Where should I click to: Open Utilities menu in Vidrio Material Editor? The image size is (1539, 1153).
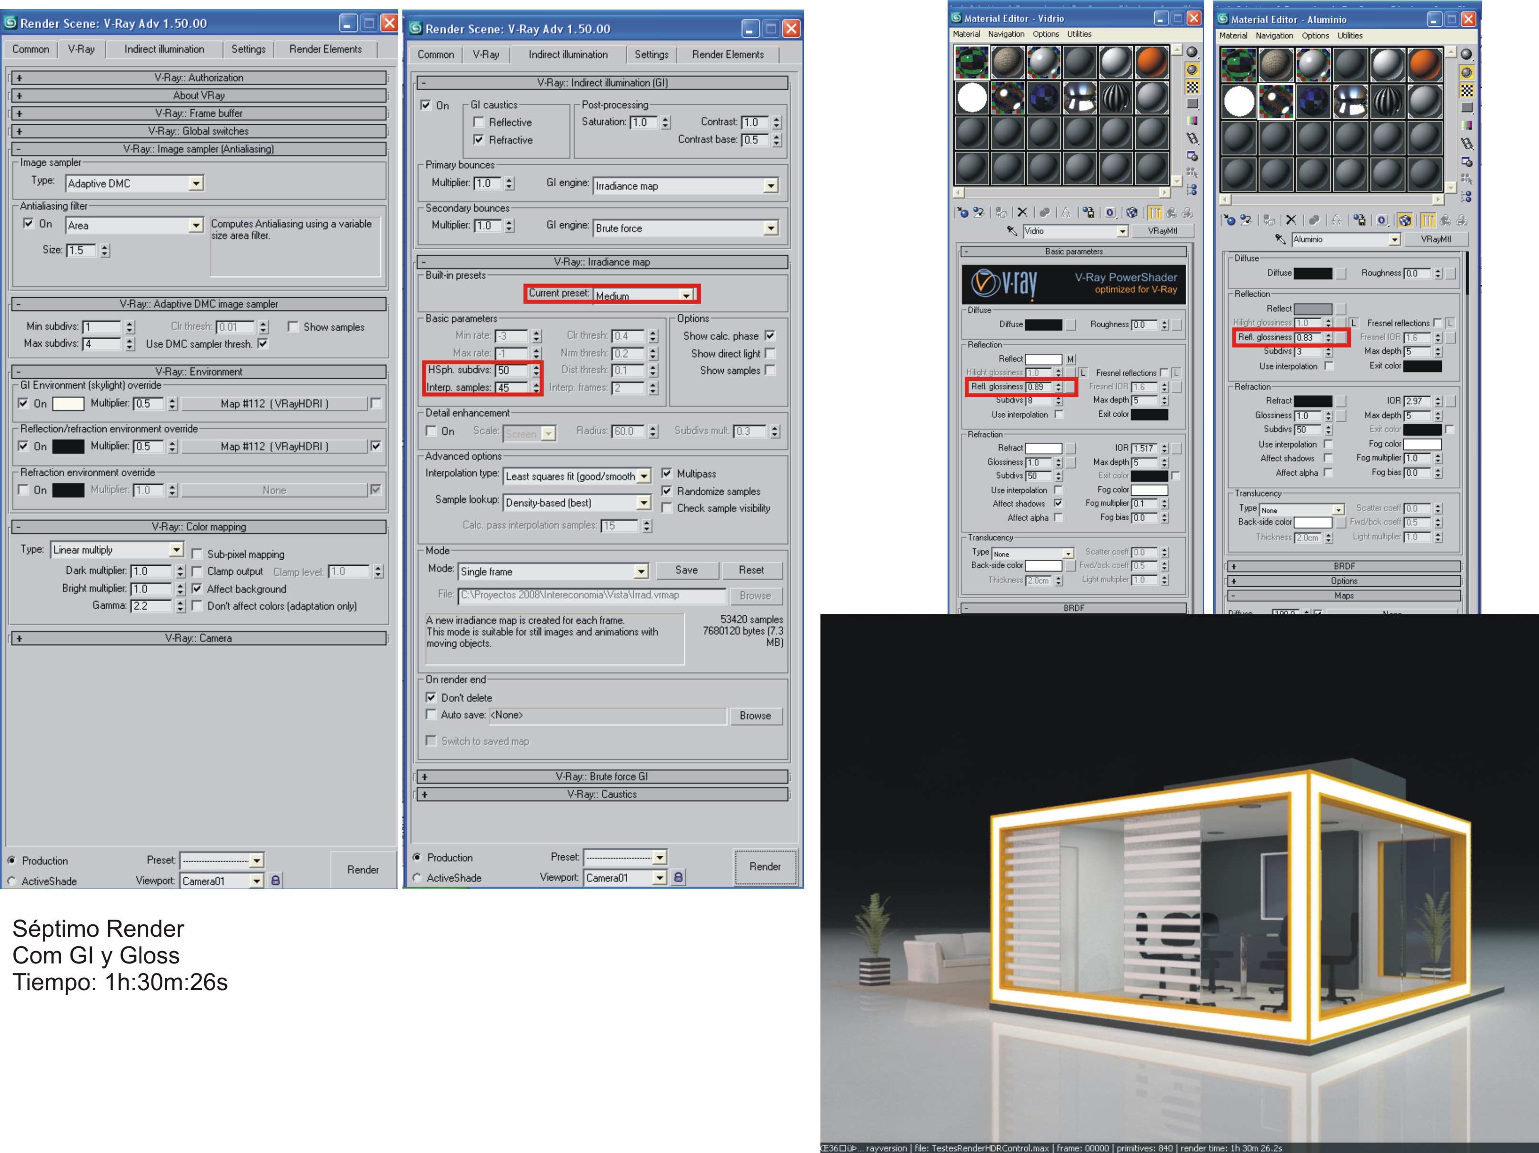(x=1079, y=34)
